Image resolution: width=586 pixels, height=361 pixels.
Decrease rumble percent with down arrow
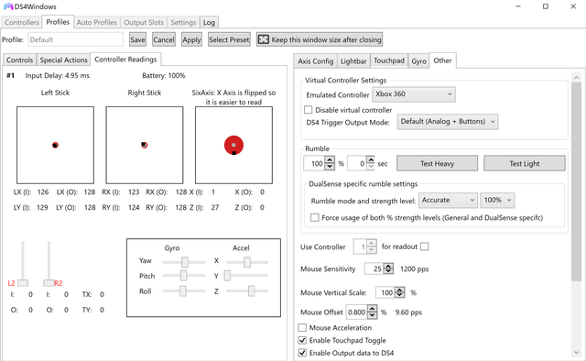pos(330,167)
